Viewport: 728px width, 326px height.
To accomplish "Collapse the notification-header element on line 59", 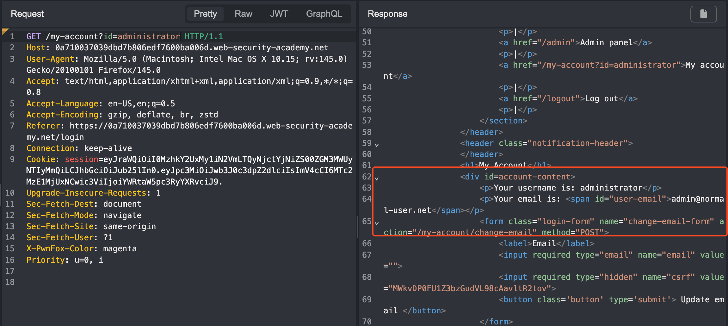I will coord(377,145).
